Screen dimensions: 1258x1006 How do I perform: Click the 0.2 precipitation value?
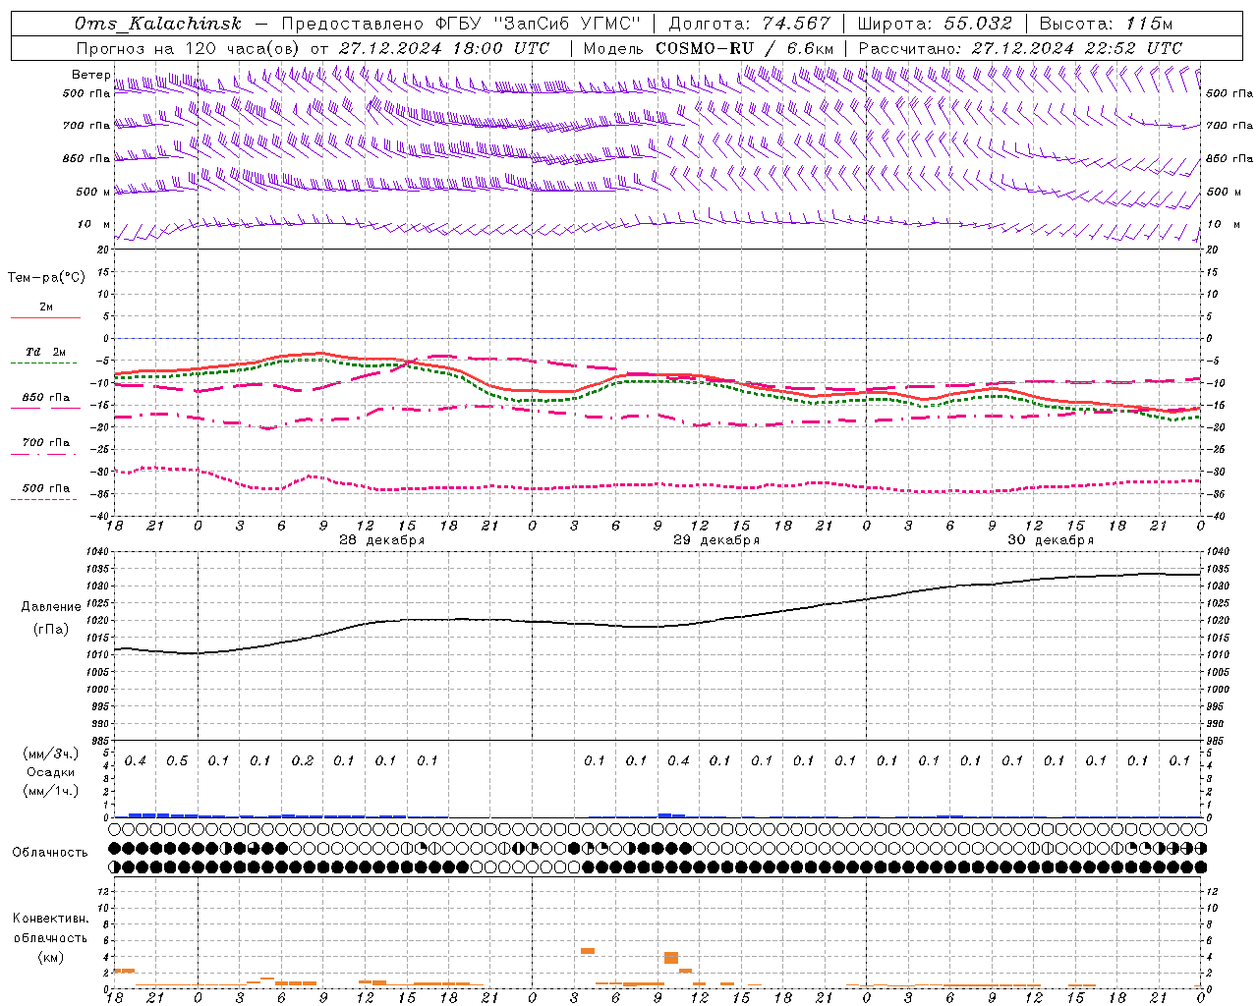pyautogui.click(x=303, y=761)
